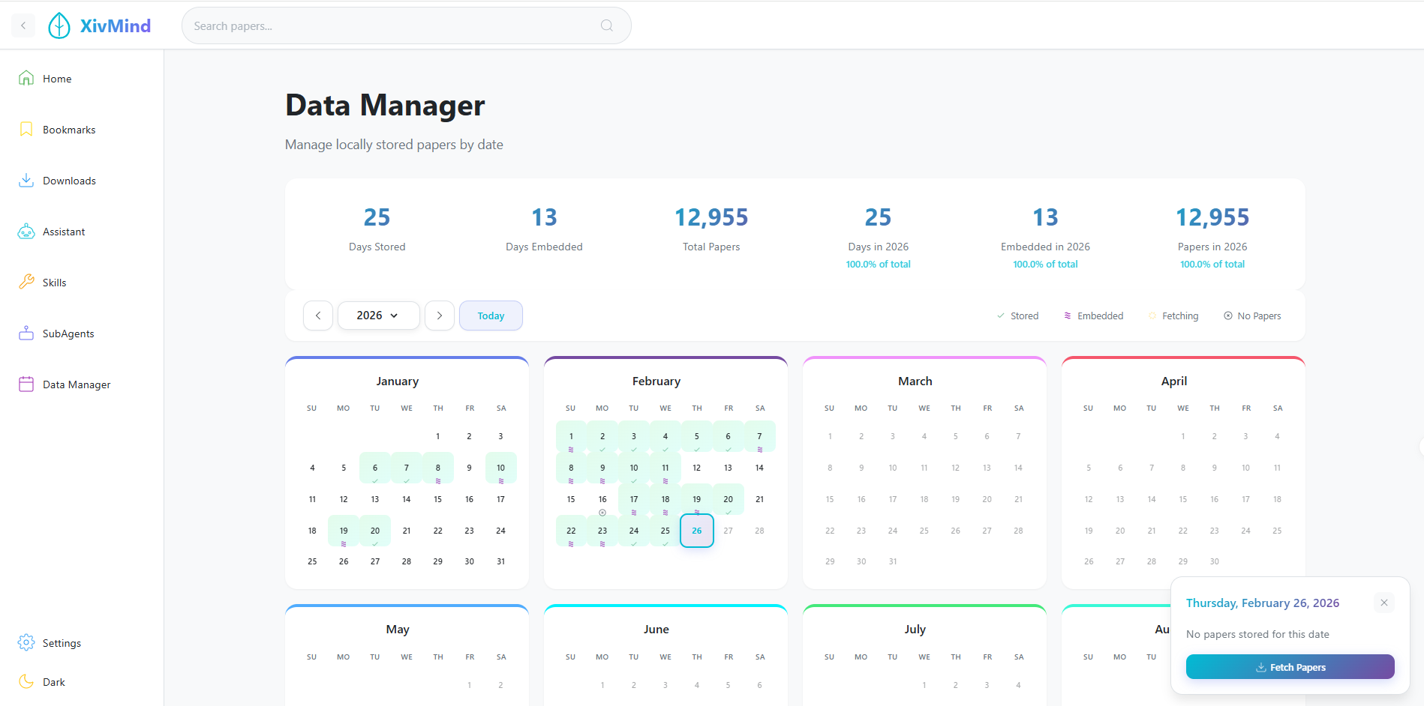Click the Bookmarks ribbon icon
This screenshot has height=706, width=1424.
pos(26,129)
